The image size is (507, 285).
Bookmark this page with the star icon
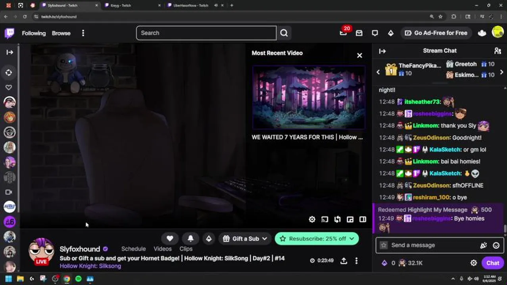pyautogui.click(x=440, y=17)
